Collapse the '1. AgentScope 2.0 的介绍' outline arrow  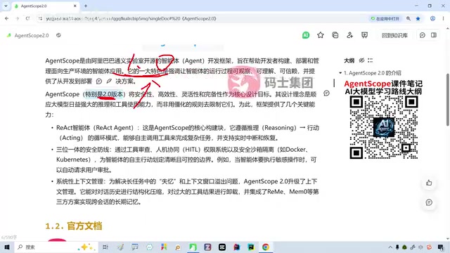(x=340, y=73)
